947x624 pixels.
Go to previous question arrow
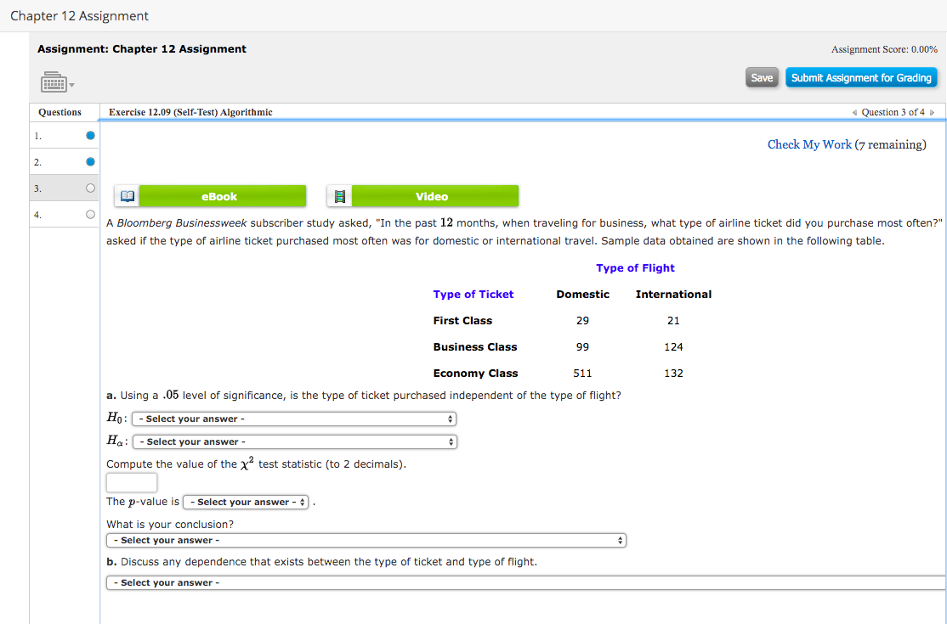854,113
